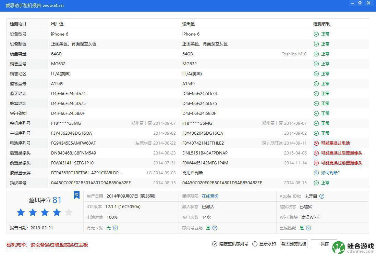This screenshot has width=376, height=255.
Task: Click title 爱思助手验机报告 www.i4.cn
Action: [35, 5]
